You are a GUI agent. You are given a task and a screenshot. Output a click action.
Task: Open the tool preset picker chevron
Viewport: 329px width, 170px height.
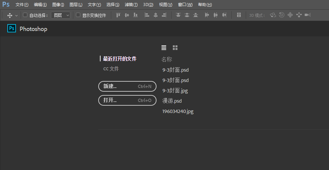pos(17,16)
